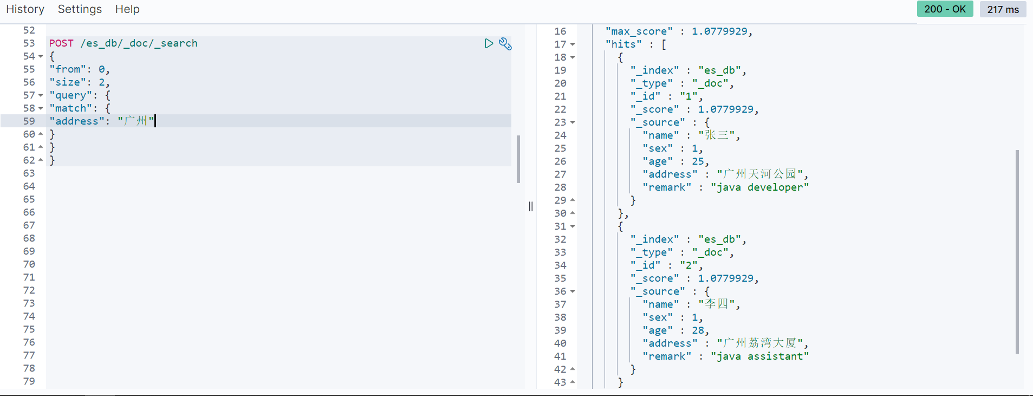The width and height of the screenshot is (1033, 396).
Task: Toggle the fold arrow at editor line 60
Action: coord(41,134)
